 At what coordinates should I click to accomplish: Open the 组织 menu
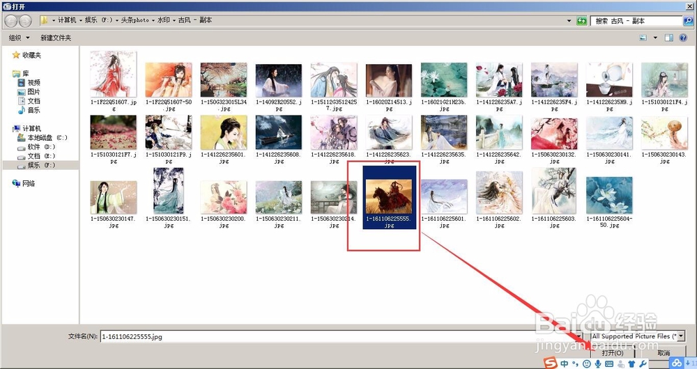click(19, 38)
